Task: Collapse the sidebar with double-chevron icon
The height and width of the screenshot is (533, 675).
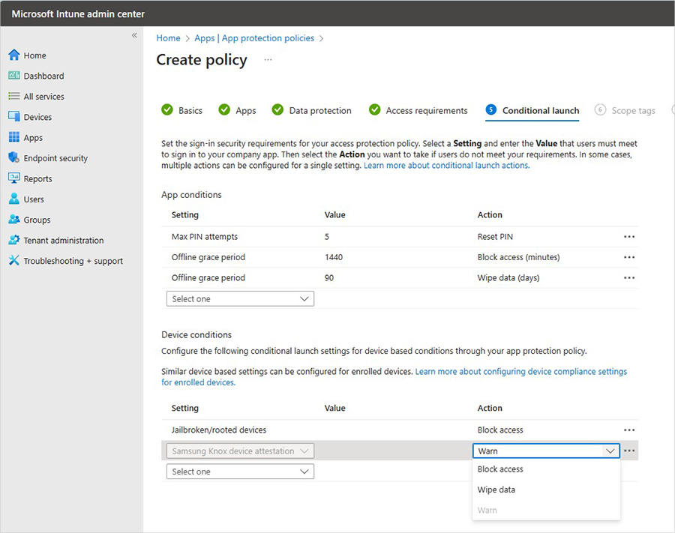Action: 134,35
